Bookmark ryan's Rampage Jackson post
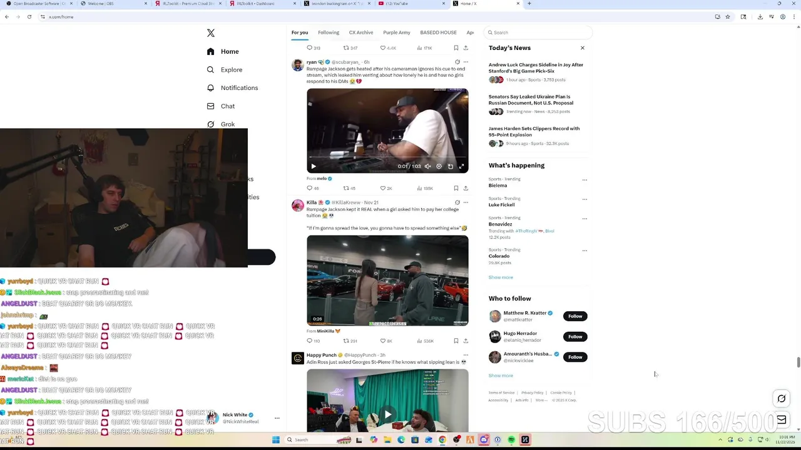The height and width of the screenshot is (450, 801). [x=456, y=188]
